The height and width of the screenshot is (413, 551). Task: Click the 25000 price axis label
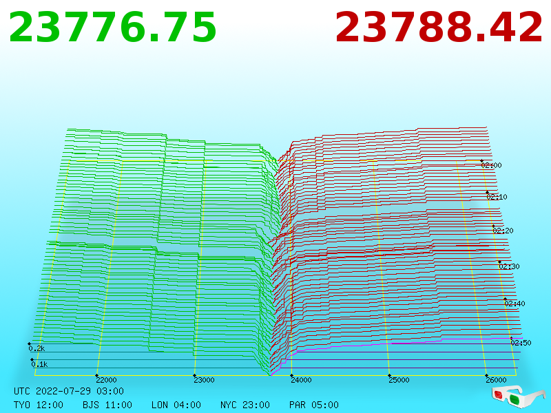click(399, 380)
